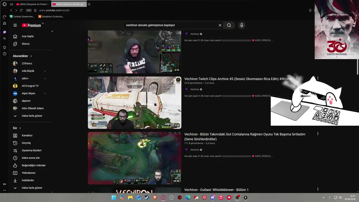Open the Vechiron Twitch Clips Archive #3 title
Screen dimensions: 359x202
238,79
